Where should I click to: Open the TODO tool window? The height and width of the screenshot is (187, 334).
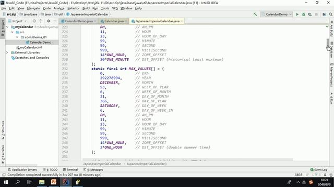(50, 170)
